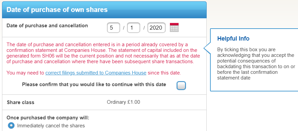Click the Date of purchase and cancellation label
This screenshot has width=298, height=131.
pos(47,26)
